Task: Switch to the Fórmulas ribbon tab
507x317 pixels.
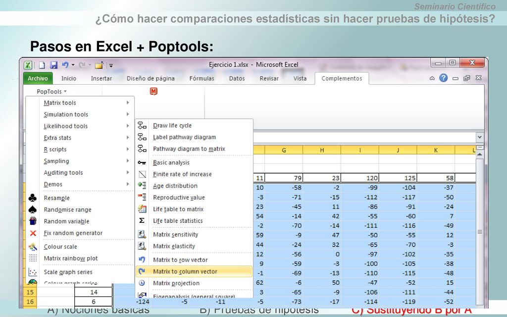Action: 202,78
